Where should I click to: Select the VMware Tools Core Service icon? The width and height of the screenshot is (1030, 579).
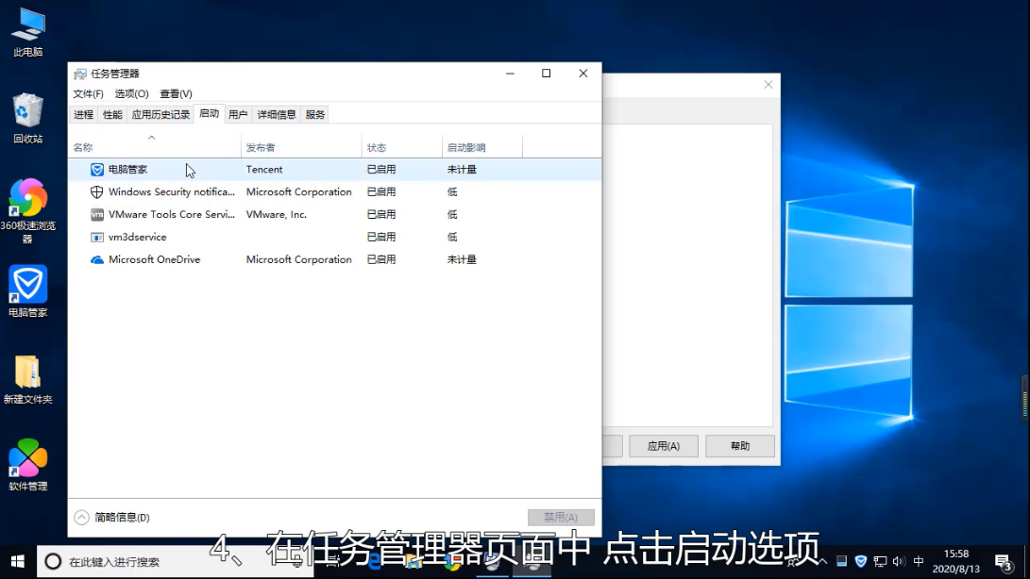96,215
